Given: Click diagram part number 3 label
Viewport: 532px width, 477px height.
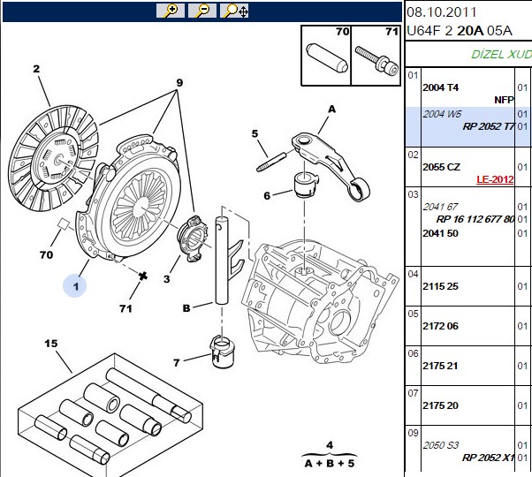Looking at the screenshot, I should [167, 279].
